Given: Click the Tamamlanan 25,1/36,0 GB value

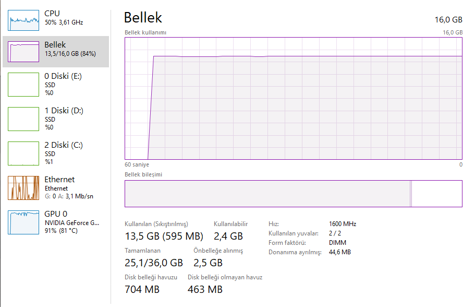Looking at the screenshot, I should pos(154,263).
